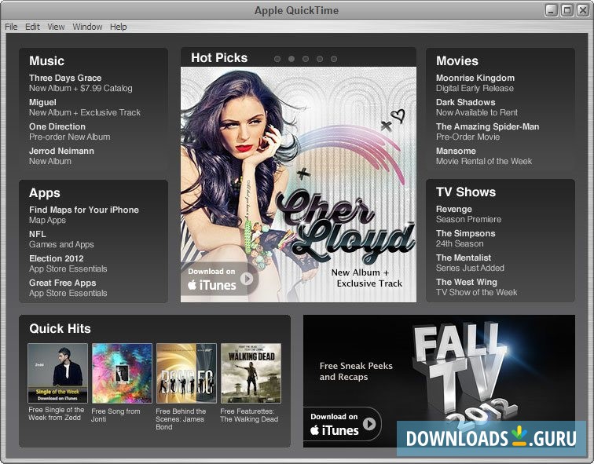594x464 pixels.
Task: Open Mansome movie rental link
Action: (484, 156)
